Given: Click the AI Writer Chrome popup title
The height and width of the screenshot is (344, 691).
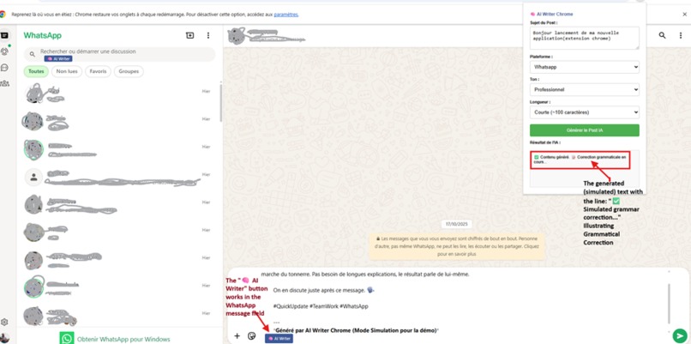Looking at the screenshot, I should (551, 14).
